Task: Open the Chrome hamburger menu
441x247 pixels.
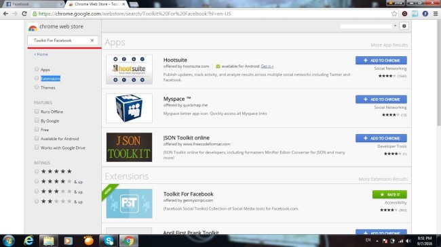Action: [436, 14]
